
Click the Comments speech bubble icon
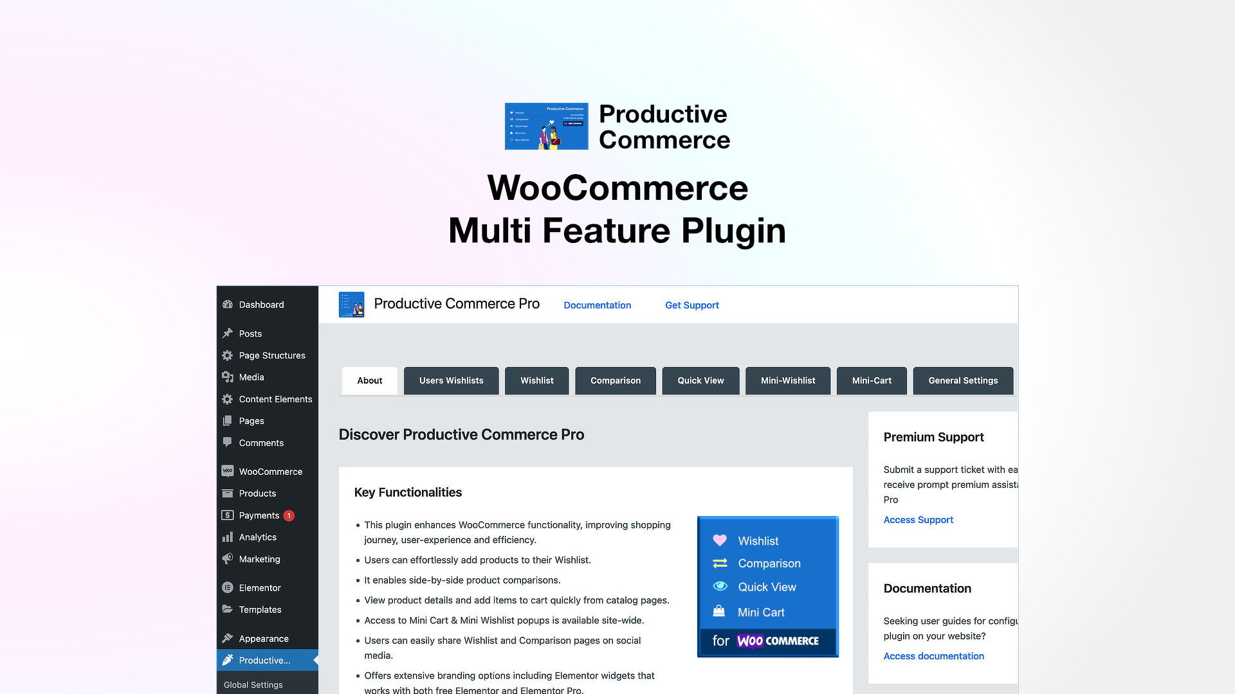point(228,443)
